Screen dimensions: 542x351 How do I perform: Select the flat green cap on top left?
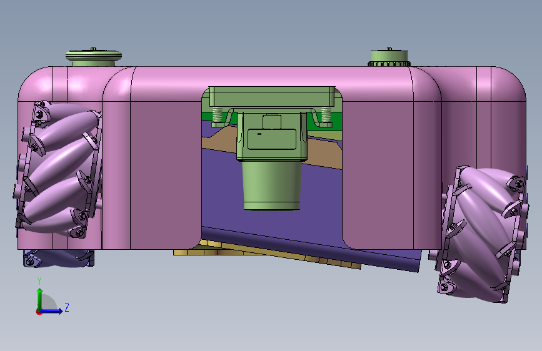[94, 57]
